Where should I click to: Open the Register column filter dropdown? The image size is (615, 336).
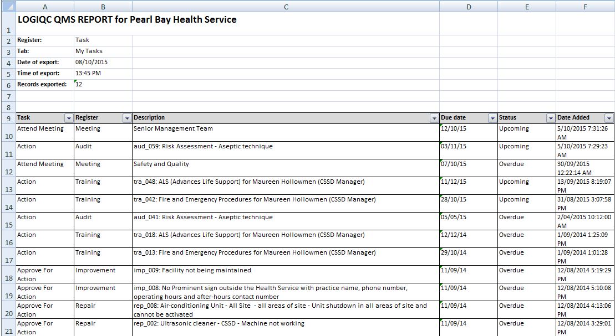[127, 118]
